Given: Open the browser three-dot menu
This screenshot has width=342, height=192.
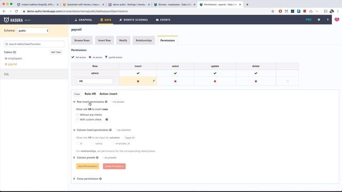Looking at the screenshot, I should point(338,11).
